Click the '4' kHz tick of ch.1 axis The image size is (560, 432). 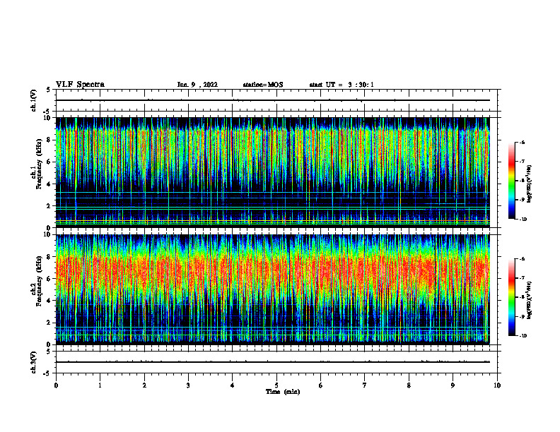pyautogui.click(x=49, y=184)
